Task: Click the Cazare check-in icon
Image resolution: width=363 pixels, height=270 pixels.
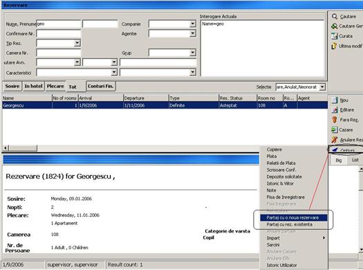Action: click(334, 129)
